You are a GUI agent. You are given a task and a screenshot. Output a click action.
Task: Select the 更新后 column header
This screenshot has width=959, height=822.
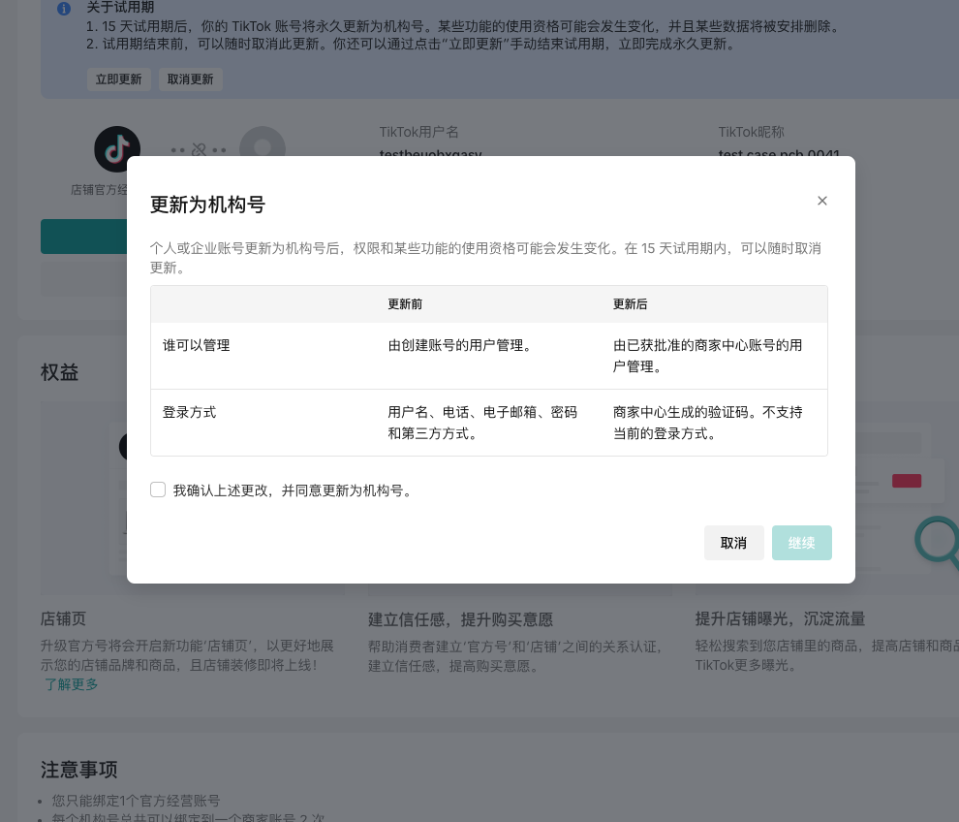coord(630,304)
